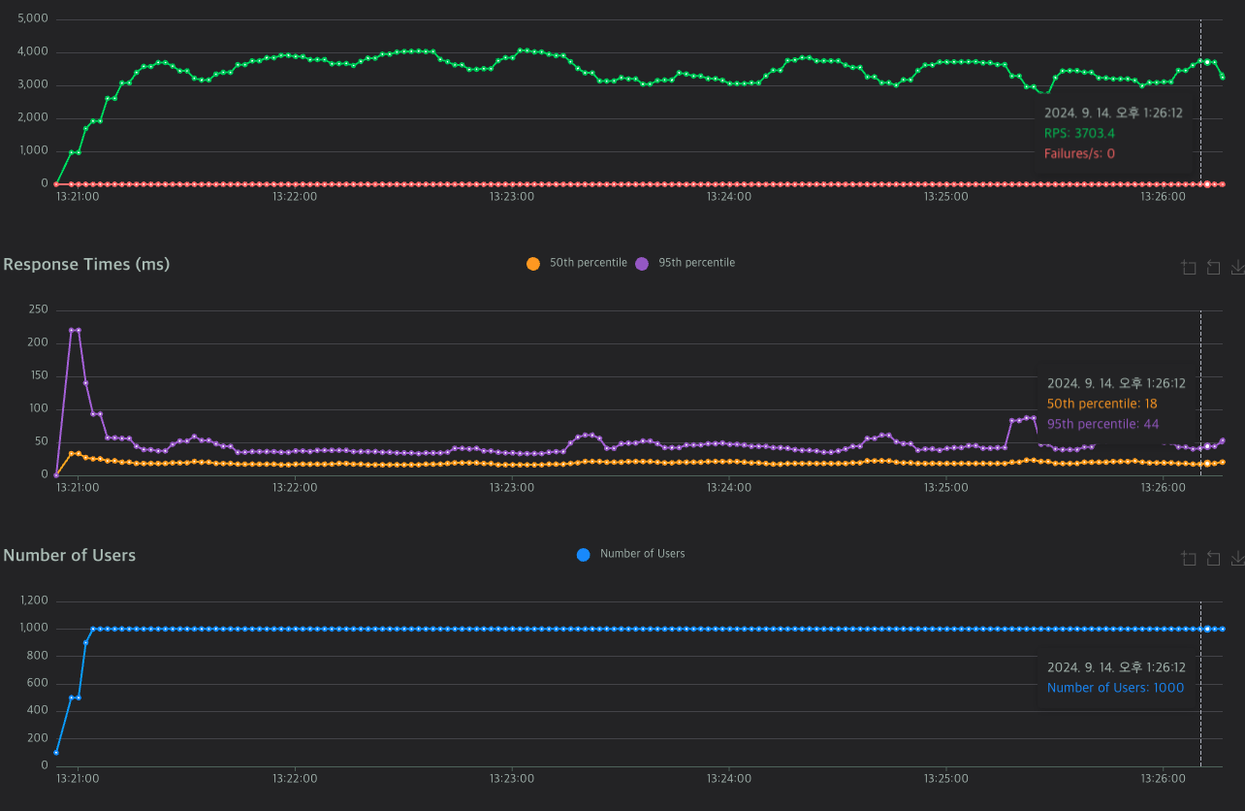Image resolution: width=1245 pixels, height=811 pixels.
Task: Toggle the 50th percentile legend series
Action: pyautogui.click(x=576, y=263)
